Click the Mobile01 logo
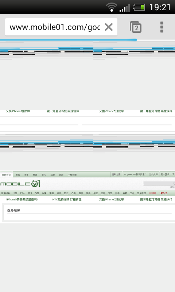Image resolution: width=175 pixels, height=292 pixels. coord(20,184)
